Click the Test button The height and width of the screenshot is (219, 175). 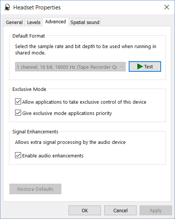click(145, 66)
